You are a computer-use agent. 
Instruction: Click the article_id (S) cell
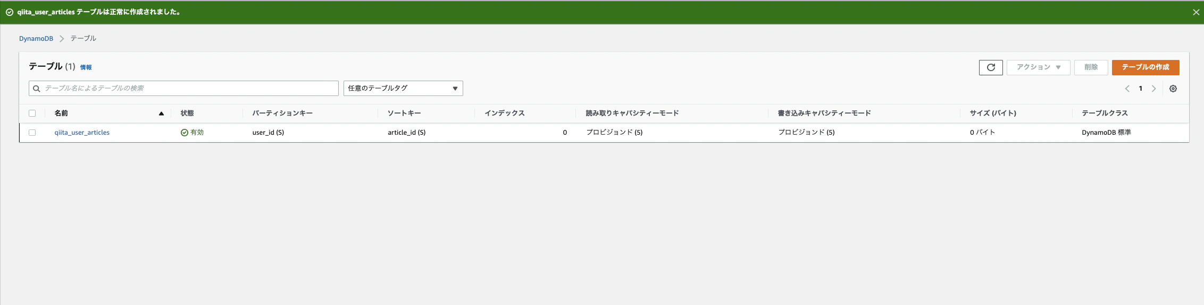[407, 133]
